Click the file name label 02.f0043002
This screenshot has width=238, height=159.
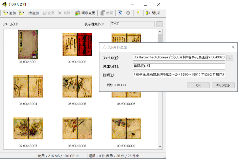77,62
